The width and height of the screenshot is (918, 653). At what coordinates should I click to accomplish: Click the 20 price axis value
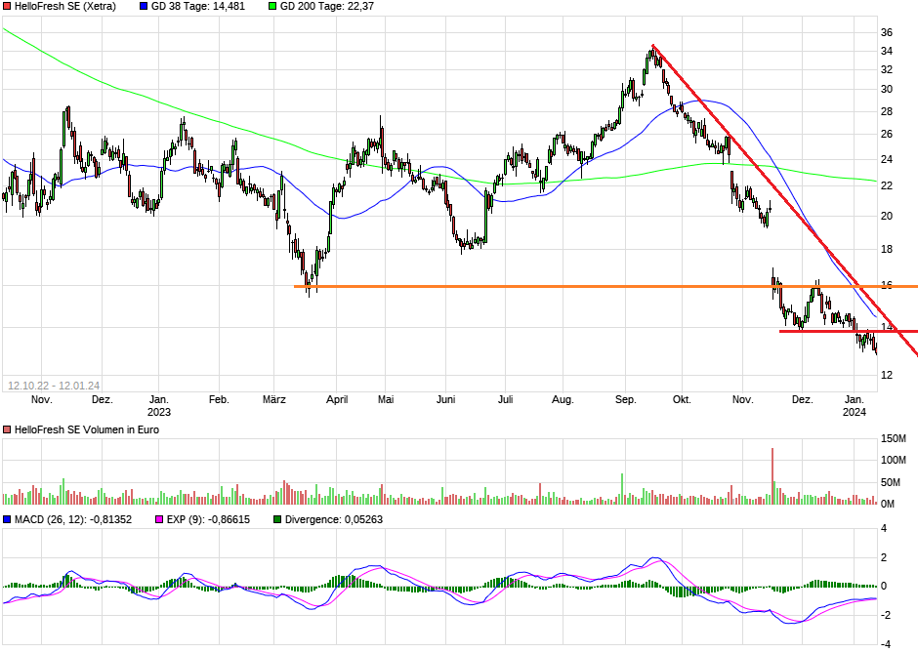coord(887,216)
